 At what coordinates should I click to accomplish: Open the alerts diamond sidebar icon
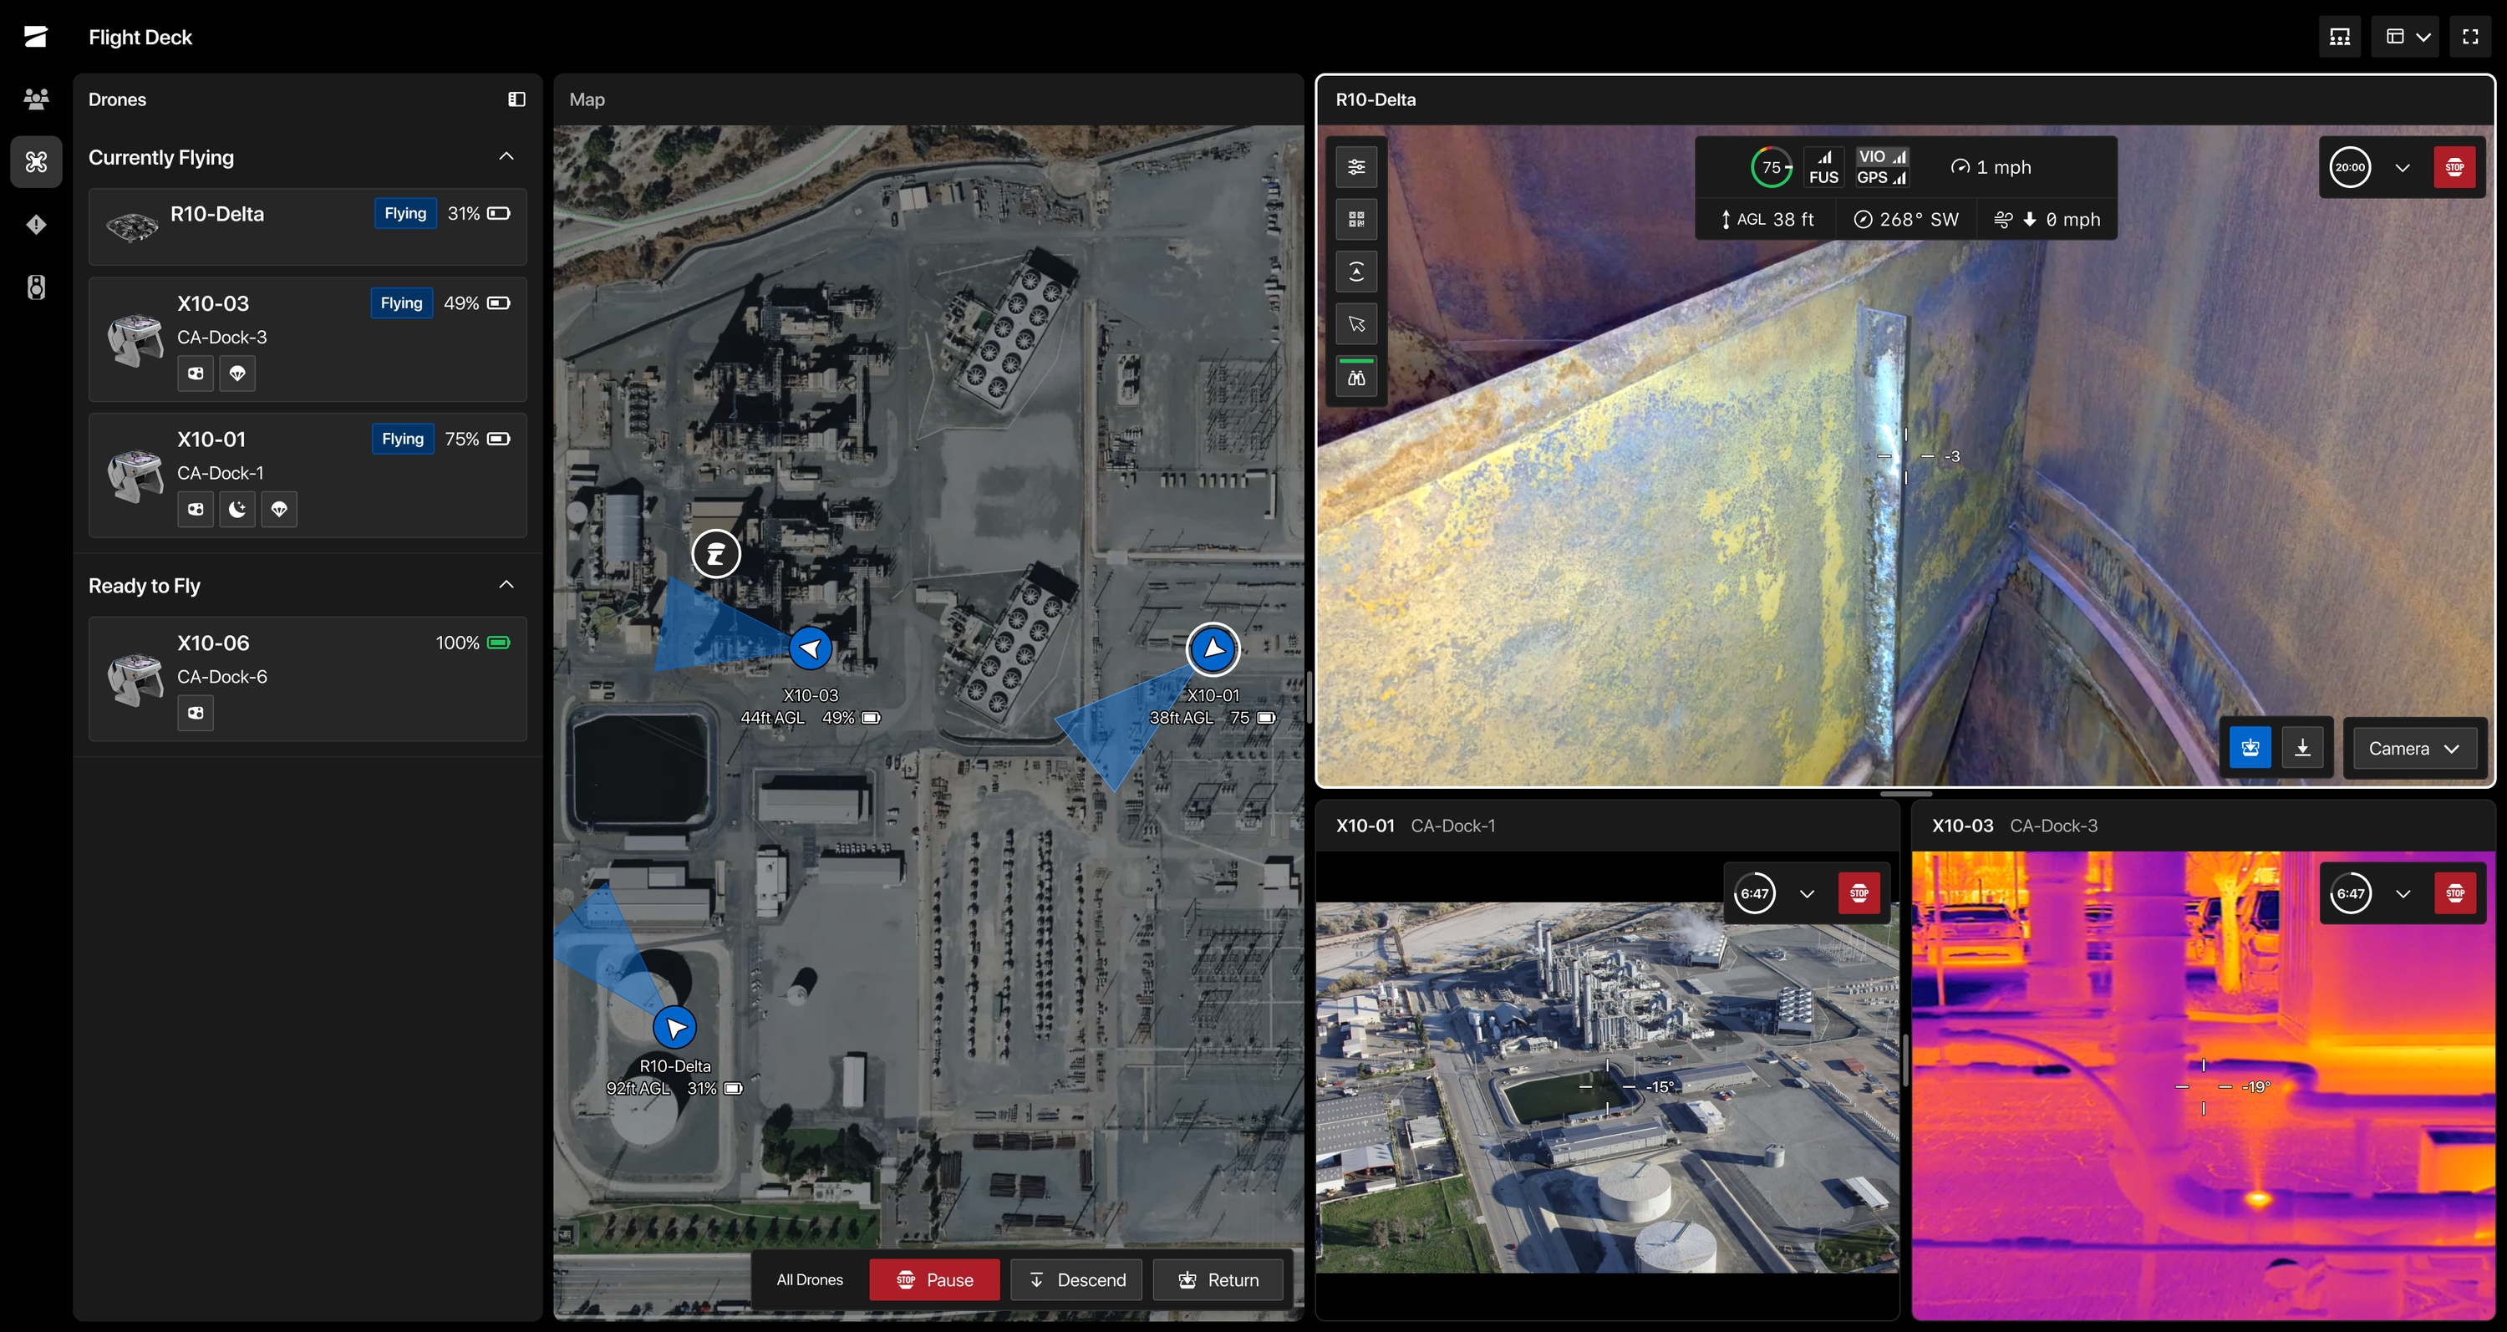tap(36, 225)
